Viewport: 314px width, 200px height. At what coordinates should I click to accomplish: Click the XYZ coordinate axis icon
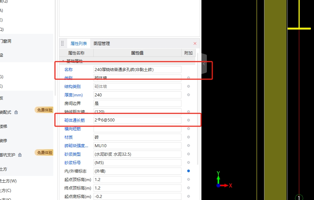(224, 179)
